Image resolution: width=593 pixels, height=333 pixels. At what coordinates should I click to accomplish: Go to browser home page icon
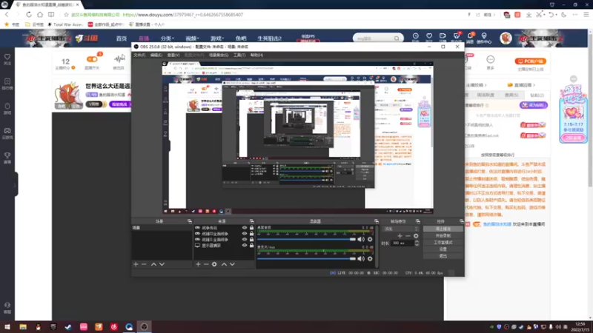point(40,14)
